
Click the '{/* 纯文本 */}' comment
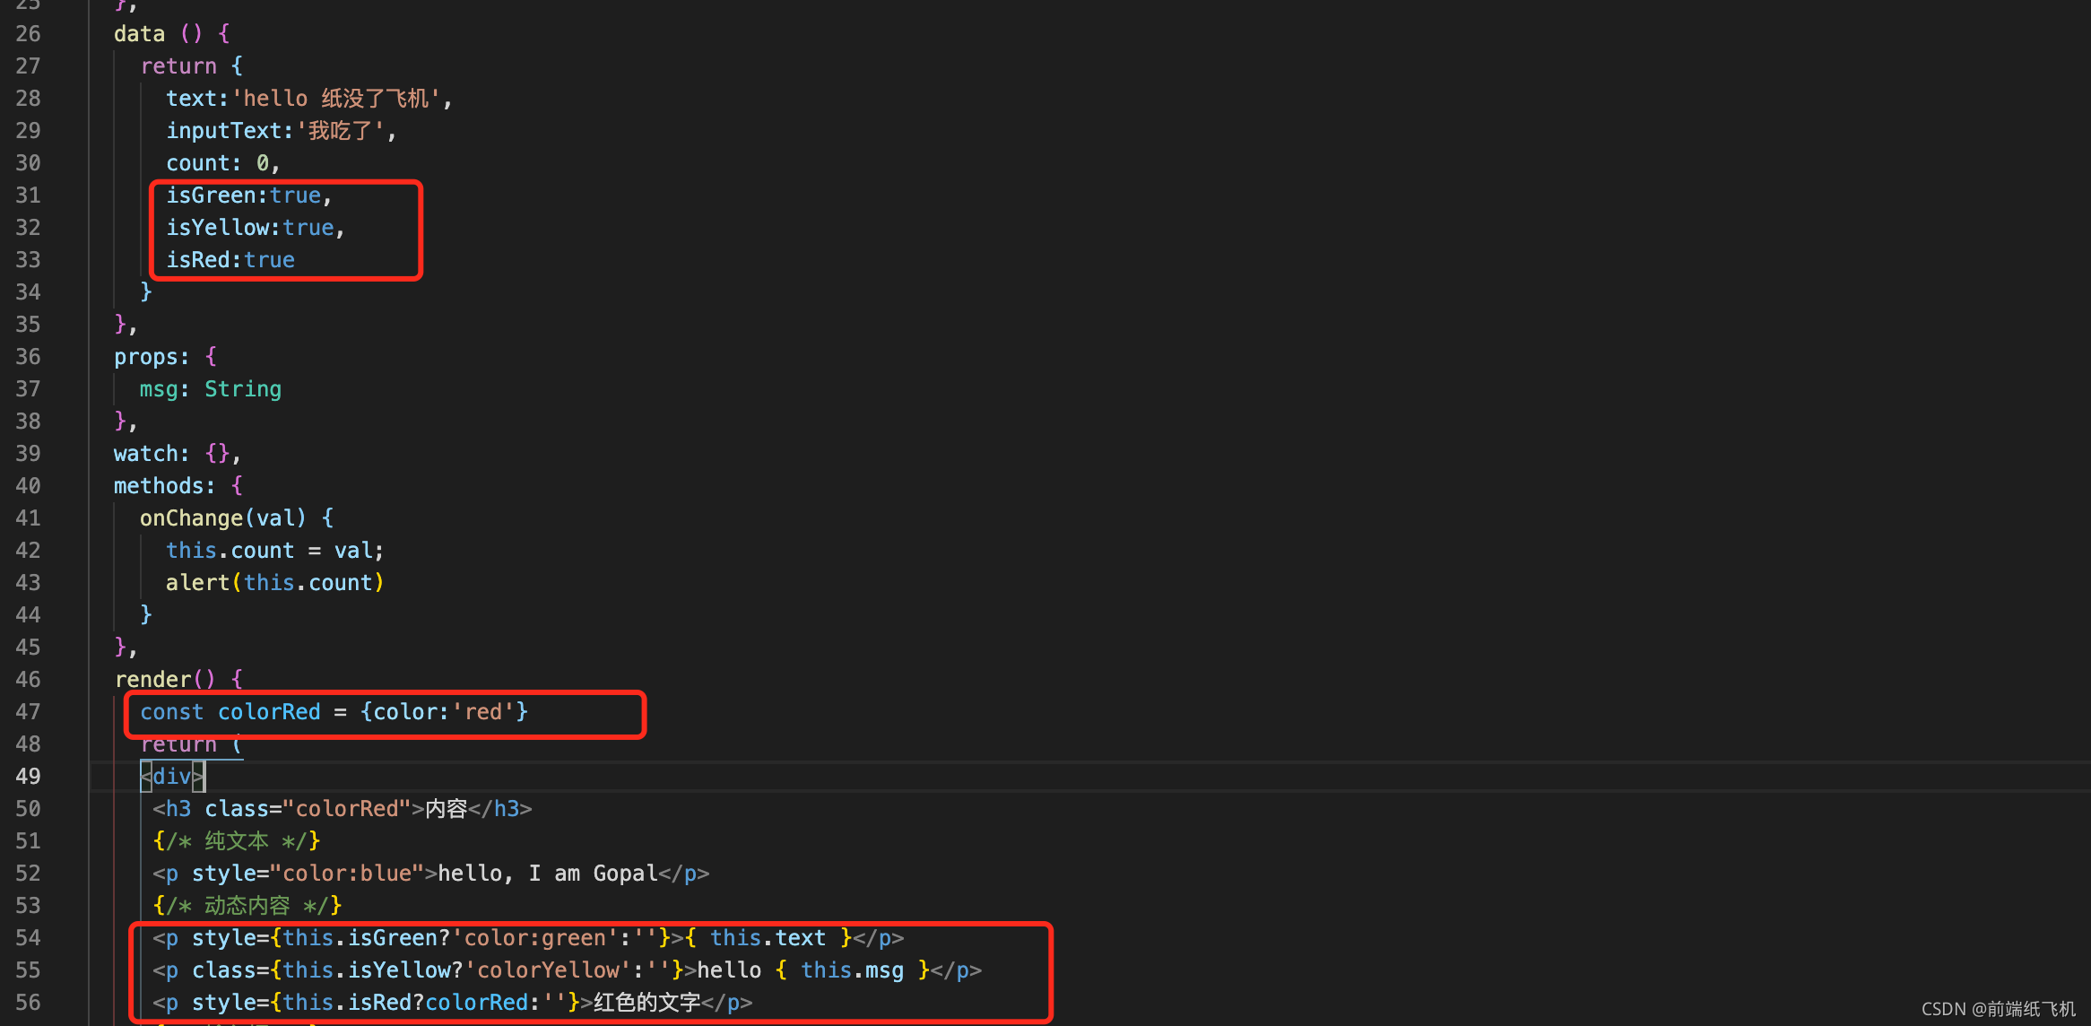tap(237, 841)
